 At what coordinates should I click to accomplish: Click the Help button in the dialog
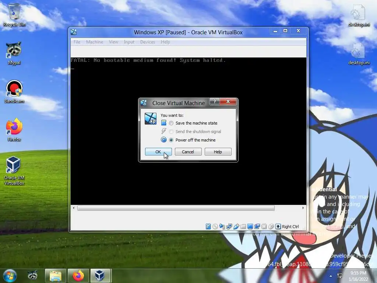click(x=218, y=151)
